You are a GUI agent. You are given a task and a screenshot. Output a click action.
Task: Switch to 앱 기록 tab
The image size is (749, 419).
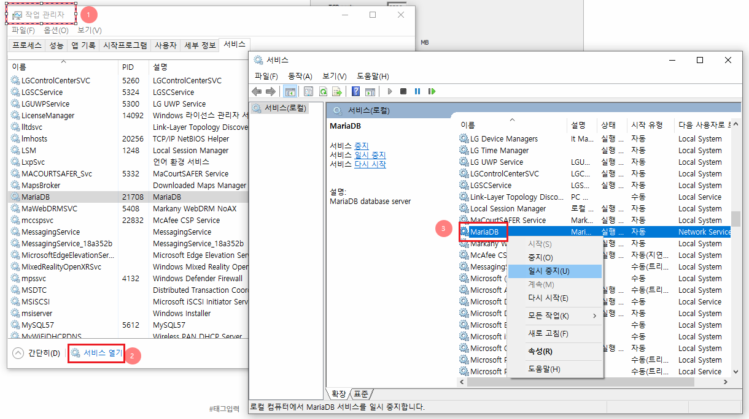(83, 45)
